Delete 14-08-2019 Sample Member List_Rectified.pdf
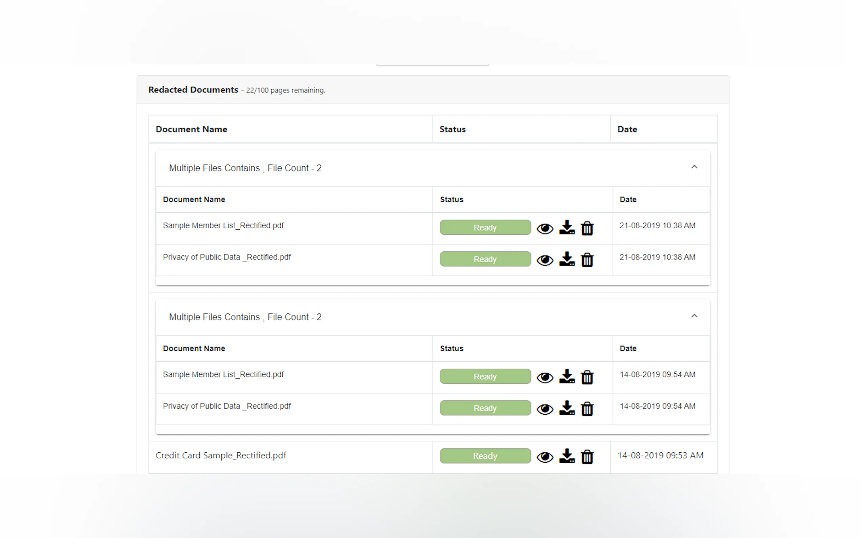Viewport: 861px width, 538px height. coord(587,377)
